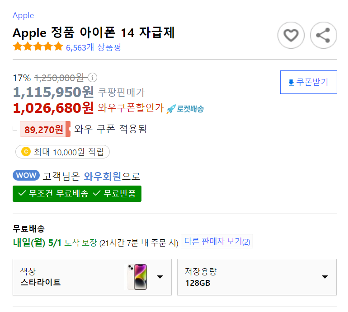
Task: Click the five-star rating icons
Action: 38,47
